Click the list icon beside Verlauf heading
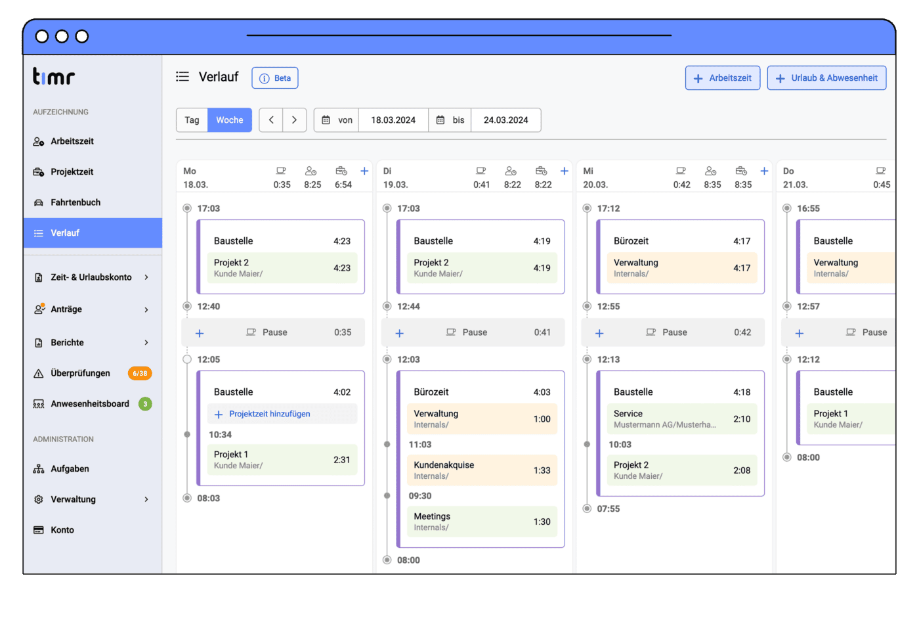 [182, 77]
